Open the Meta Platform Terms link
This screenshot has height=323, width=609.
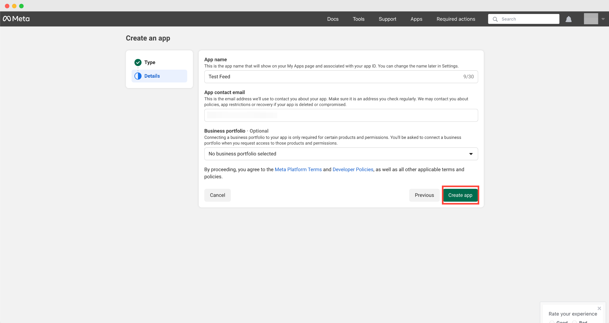[298, 169]
